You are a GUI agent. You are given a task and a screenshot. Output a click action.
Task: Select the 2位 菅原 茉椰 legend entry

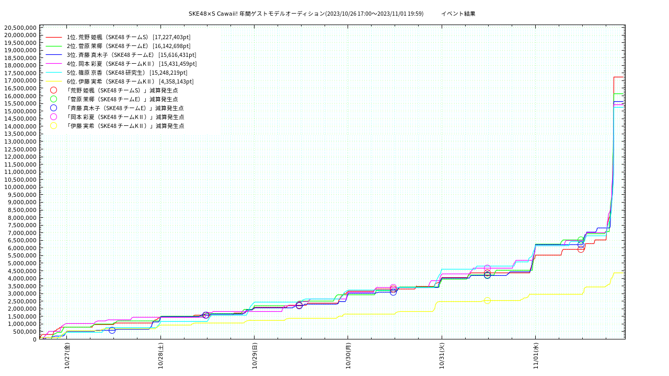tap(128, 46)
